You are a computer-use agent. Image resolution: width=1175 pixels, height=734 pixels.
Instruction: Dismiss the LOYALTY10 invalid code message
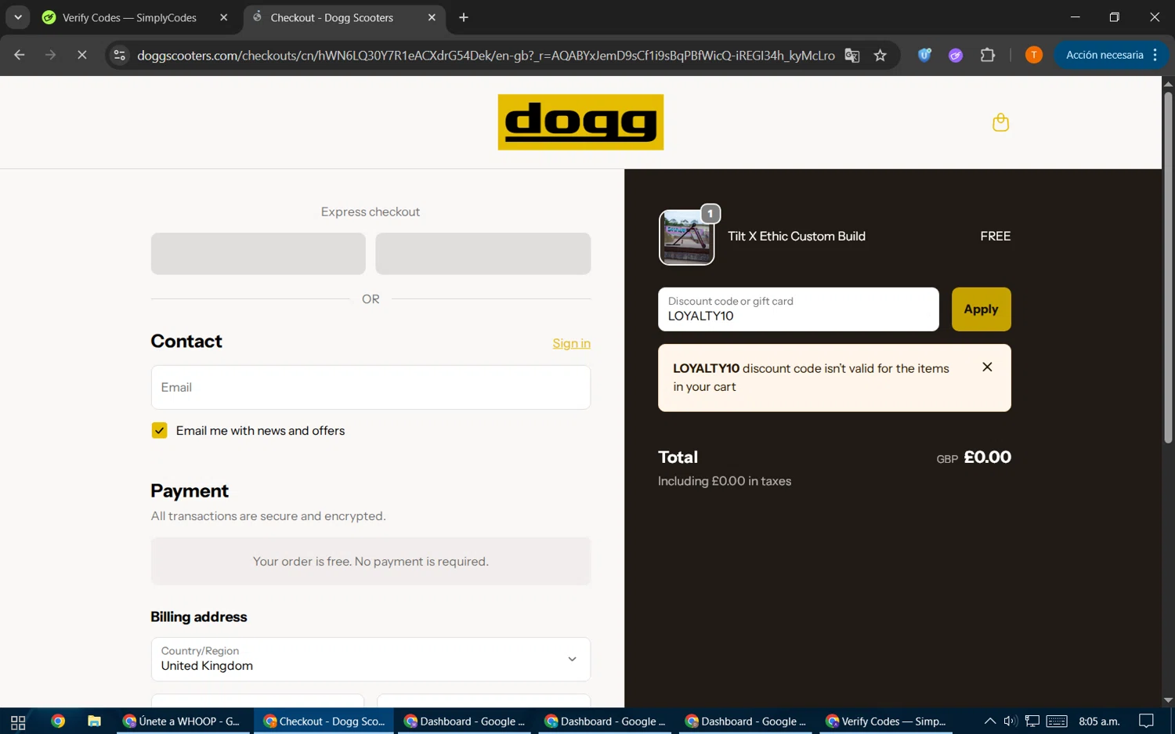[x=987, y=367]
